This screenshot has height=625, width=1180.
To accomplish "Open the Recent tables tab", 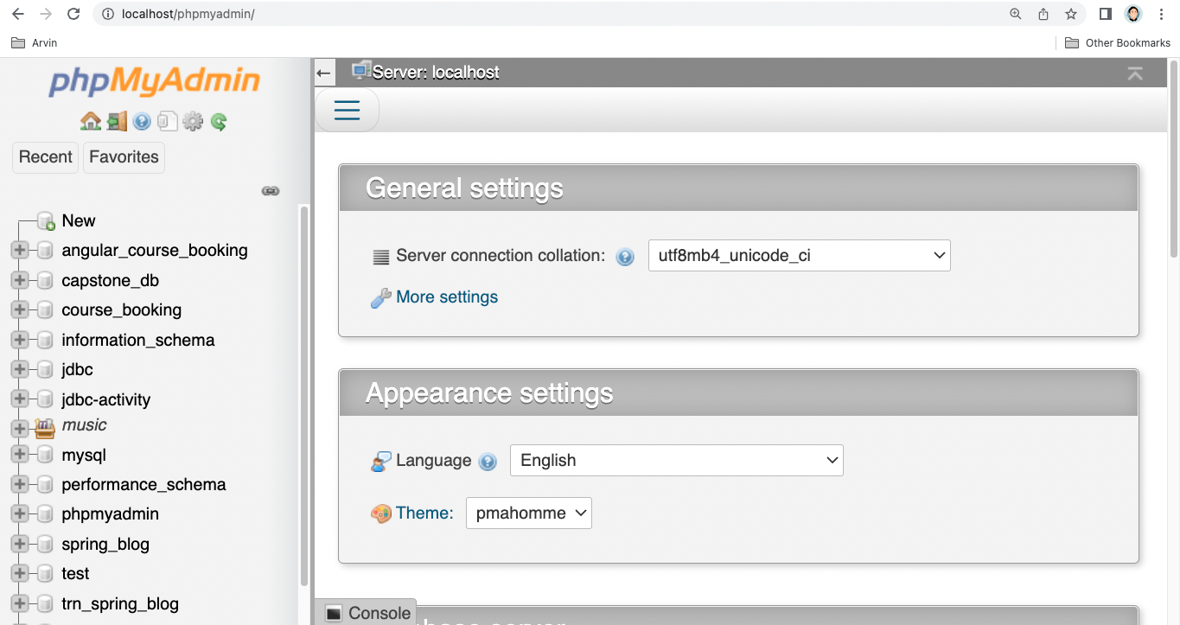I will coord(46,157).
